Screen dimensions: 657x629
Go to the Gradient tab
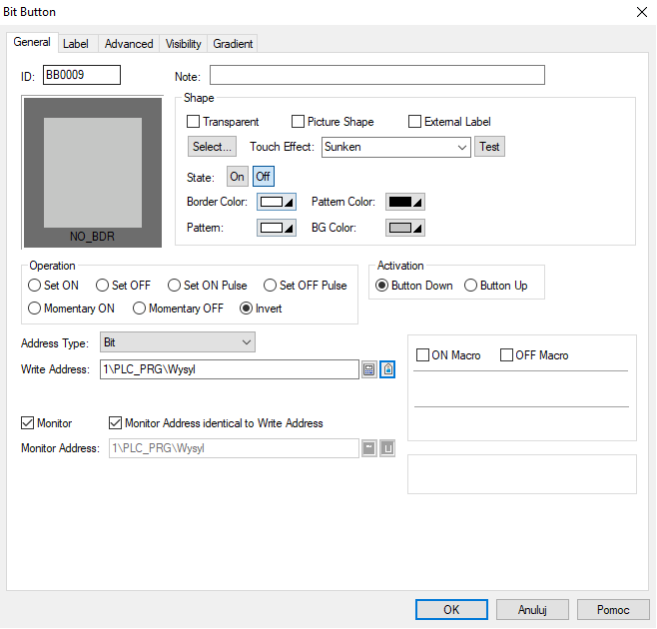coord(233,44)
